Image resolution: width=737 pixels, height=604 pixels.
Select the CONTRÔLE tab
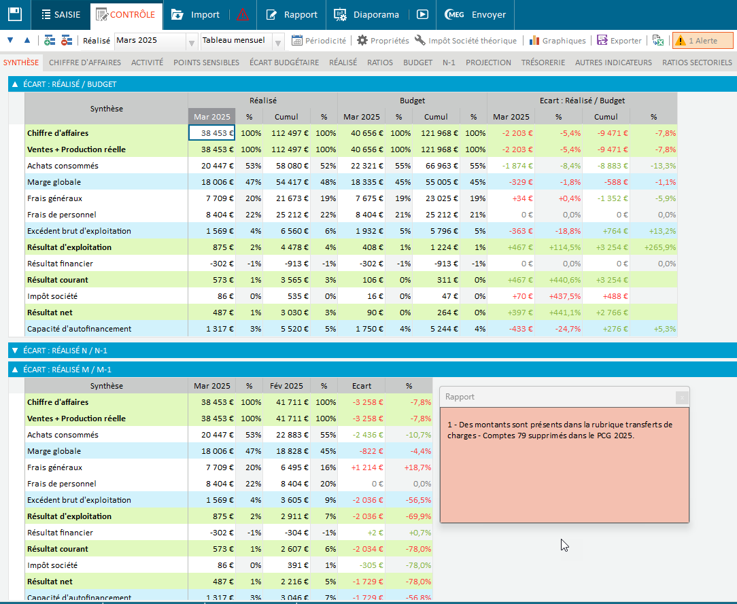[x=126, y=14]
